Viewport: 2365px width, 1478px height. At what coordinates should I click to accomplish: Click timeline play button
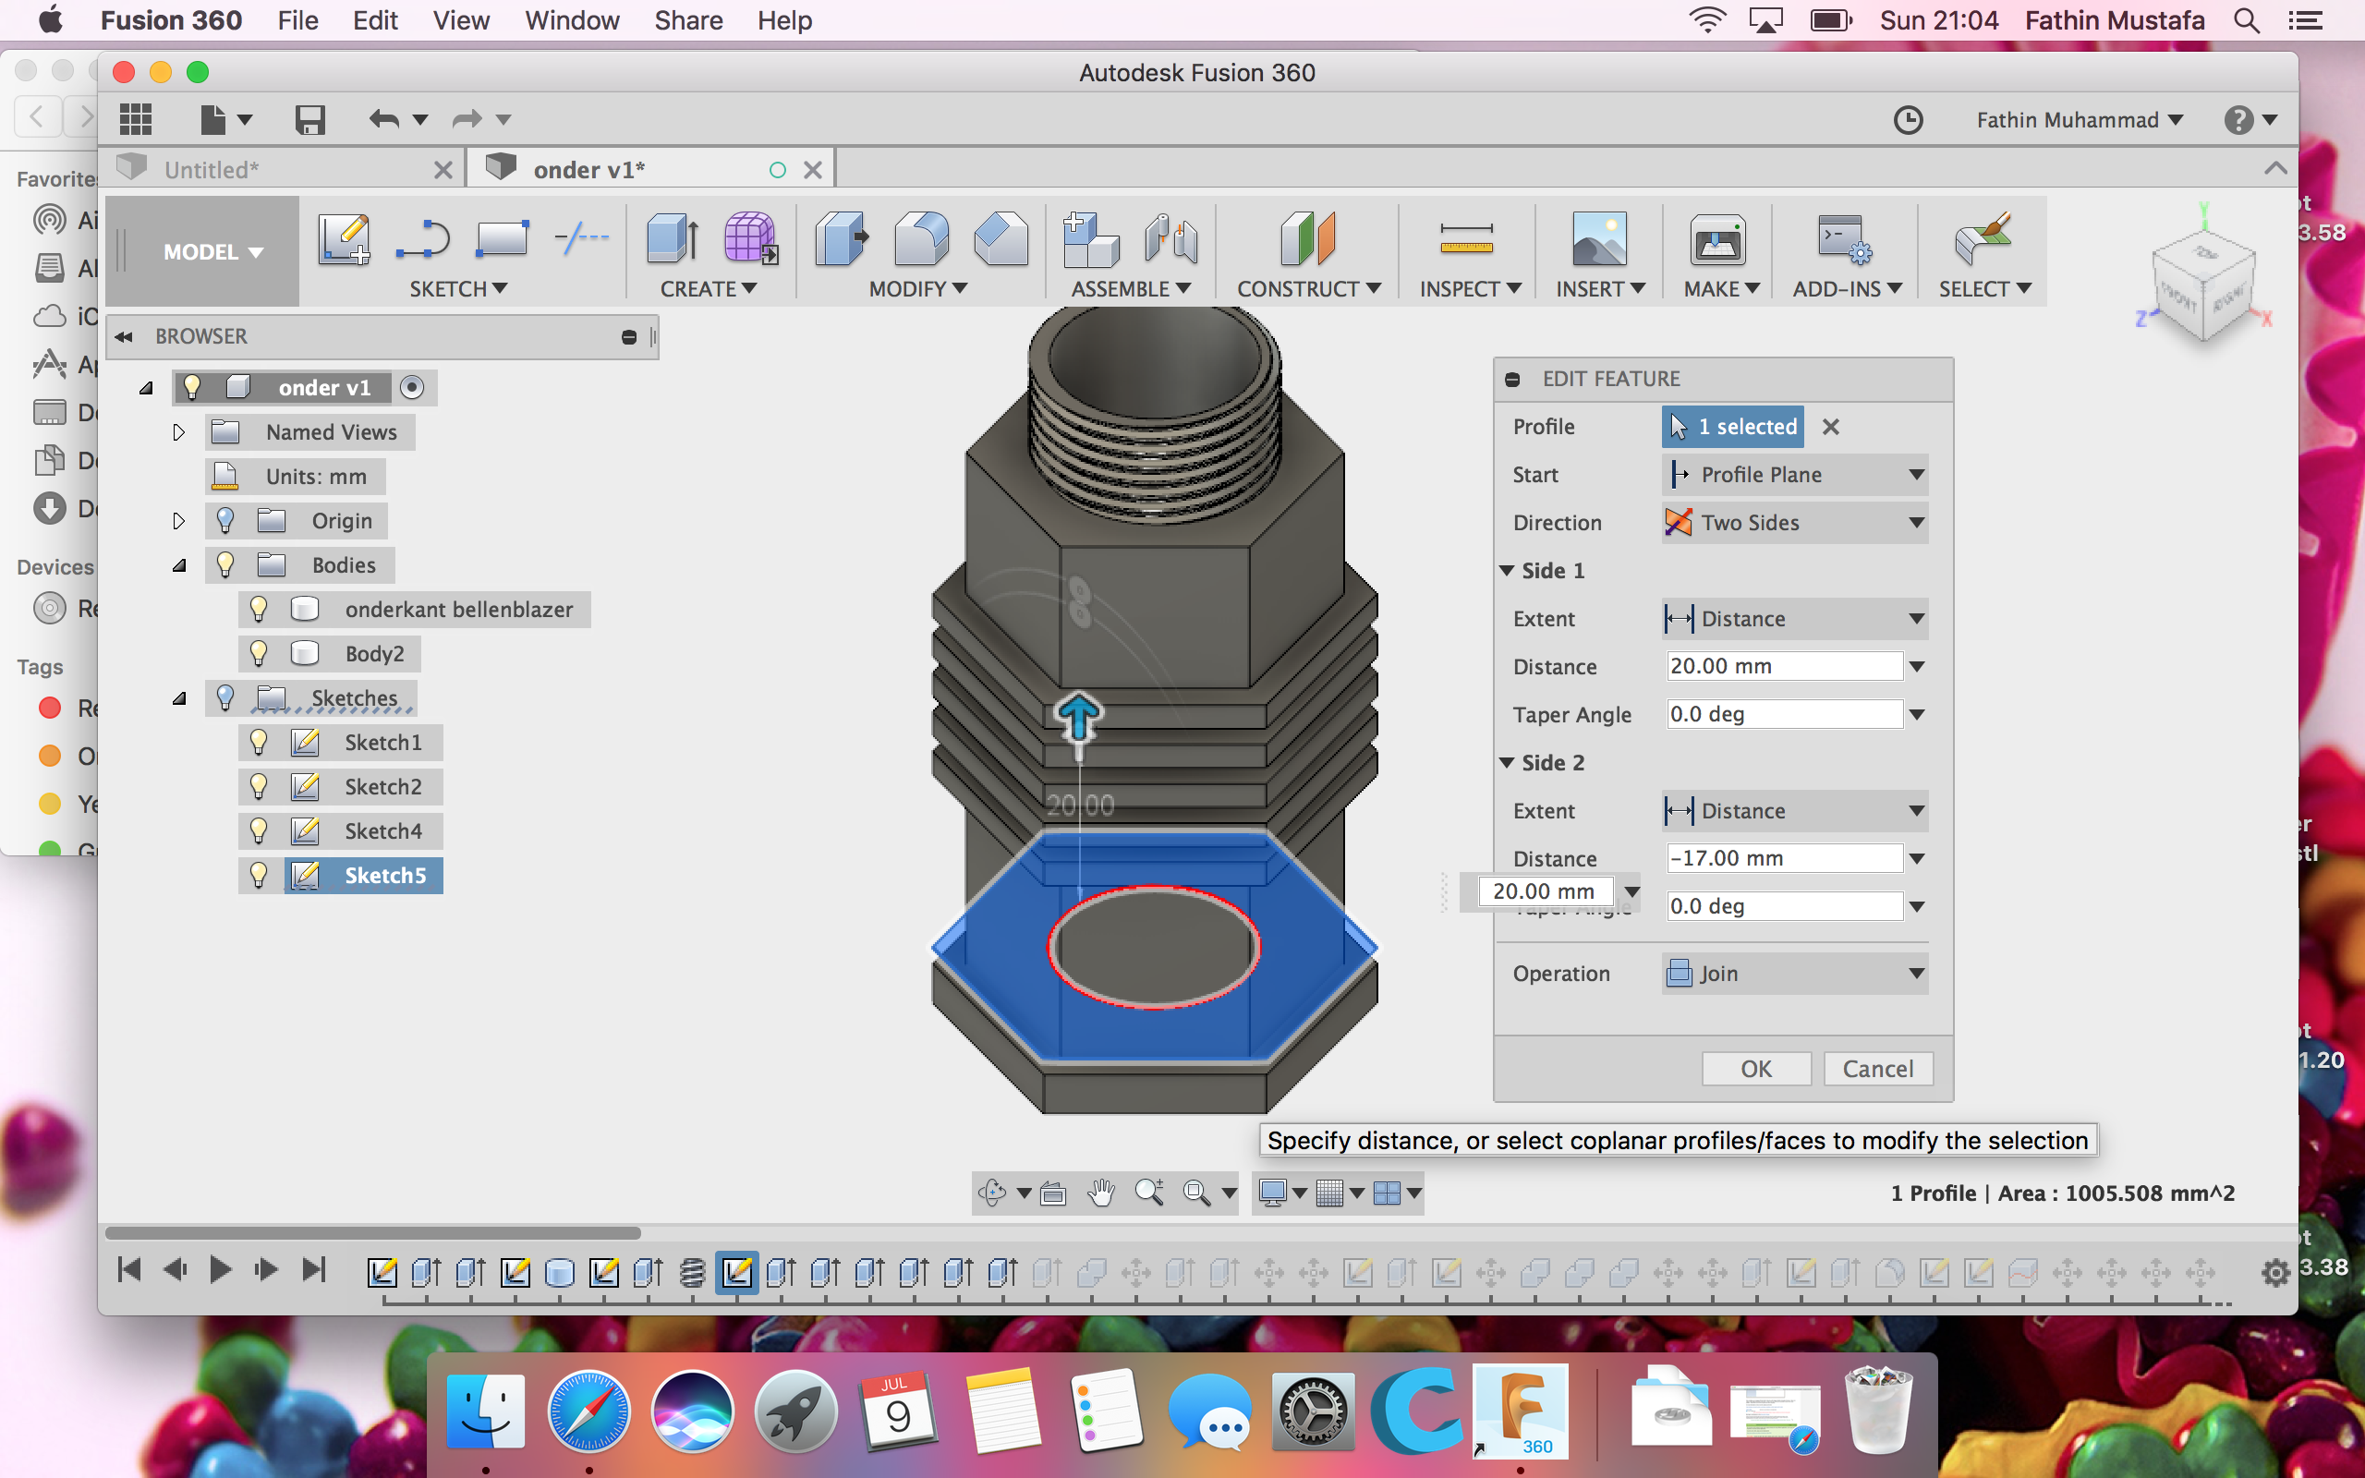pyautogui.click(x=221, y=1270)
